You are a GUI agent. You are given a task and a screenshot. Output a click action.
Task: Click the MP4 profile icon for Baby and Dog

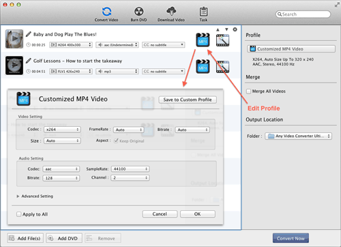203,40
